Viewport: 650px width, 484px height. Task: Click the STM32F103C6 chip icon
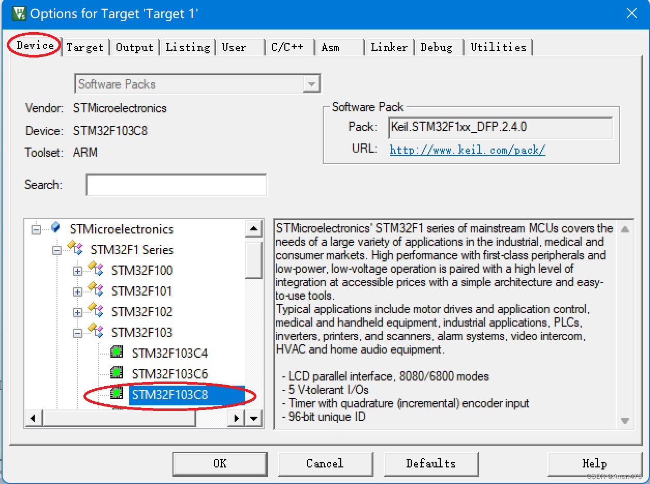(117, 373)
